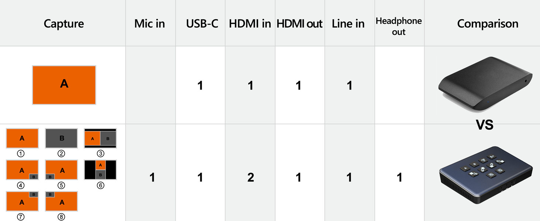Image resolution: width=540 pixels, height=221 pixels.
Task: Click the black capture device image
Action: [485, 84]
